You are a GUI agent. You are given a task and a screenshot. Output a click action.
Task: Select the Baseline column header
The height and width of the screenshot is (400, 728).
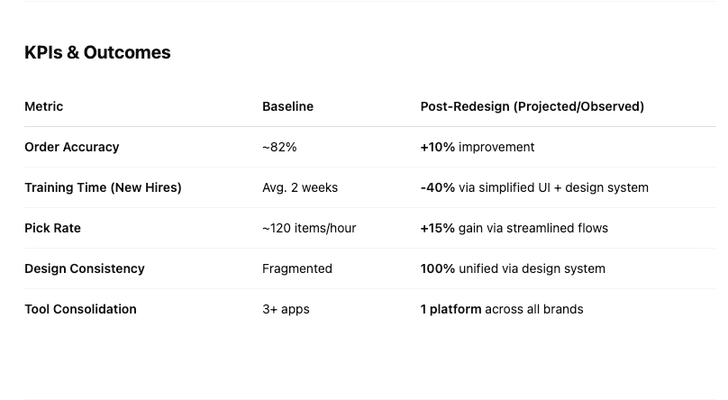pyautogui.click(x=287, y=106)
